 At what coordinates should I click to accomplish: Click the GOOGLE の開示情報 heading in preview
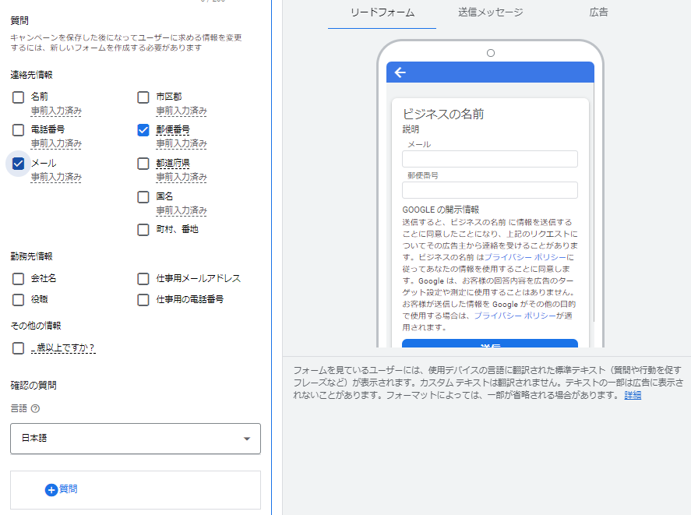point(440,210)
